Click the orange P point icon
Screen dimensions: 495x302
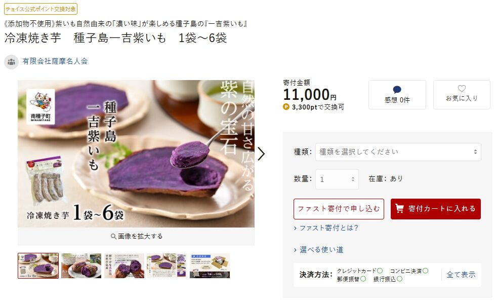pos(286,107)
